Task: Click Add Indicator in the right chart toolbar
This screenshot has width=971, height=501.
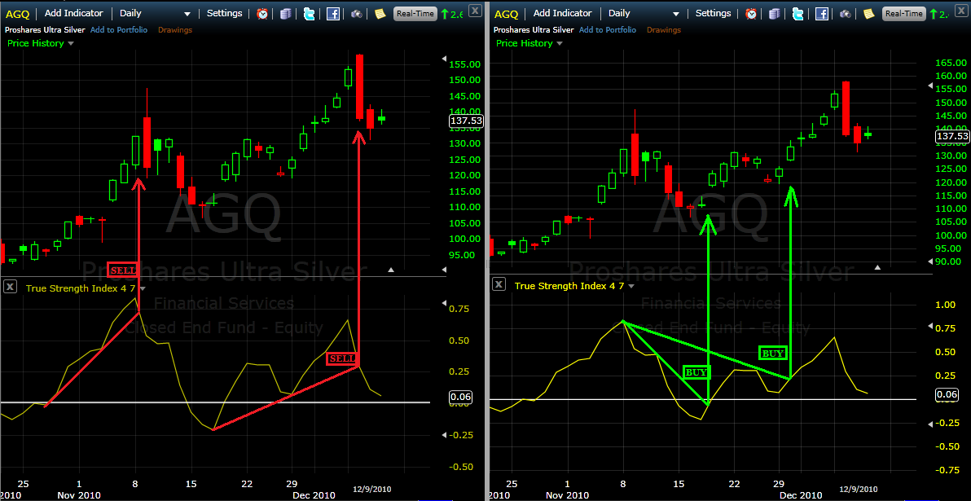Action: point(562,13)
